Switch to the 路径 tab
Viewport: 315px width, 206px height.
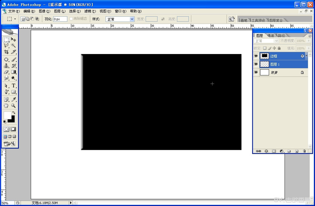282,36
